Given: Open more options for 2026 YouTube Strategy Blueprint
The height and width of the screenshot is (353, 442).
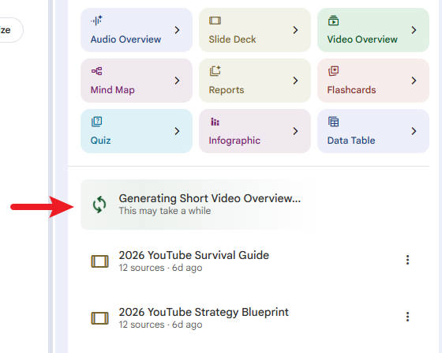Looking at the screenshot, I should (x=407, y=317).
